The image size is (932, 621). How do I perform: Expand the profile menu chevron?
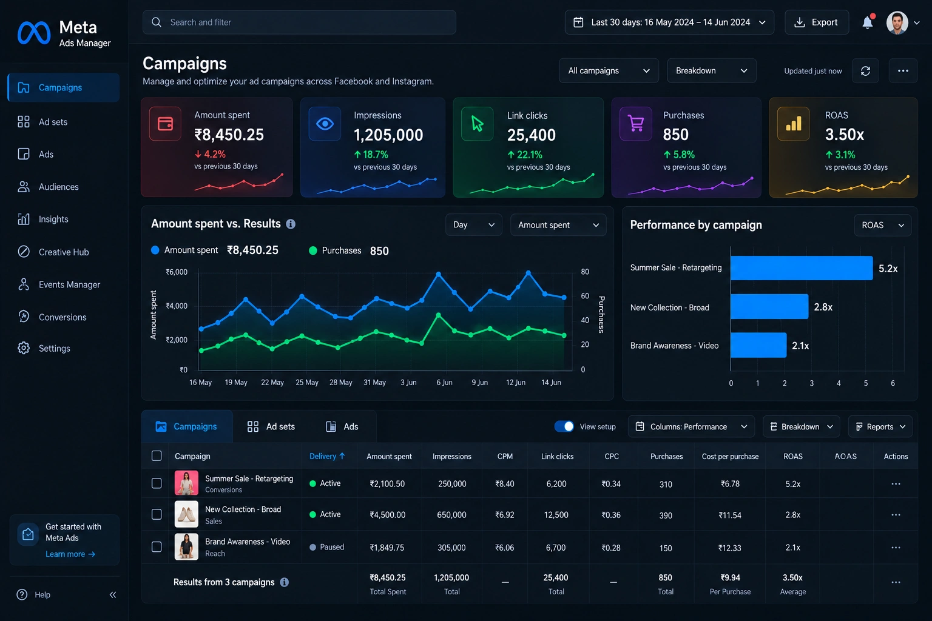coord(917,22)
